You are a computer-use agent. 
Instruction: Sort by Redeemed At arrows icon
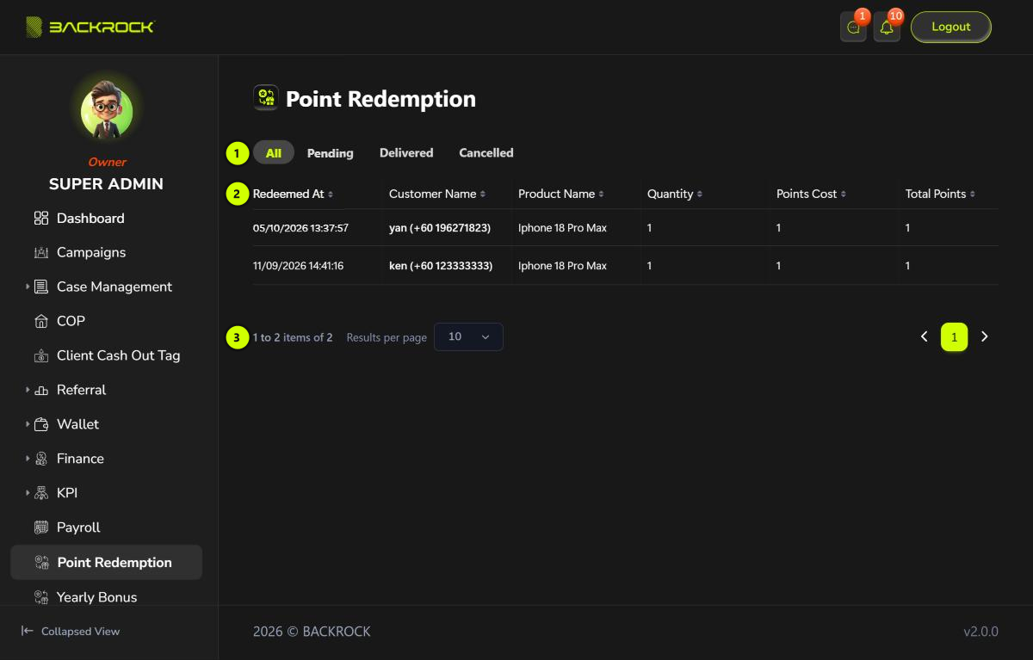[331, 194]
